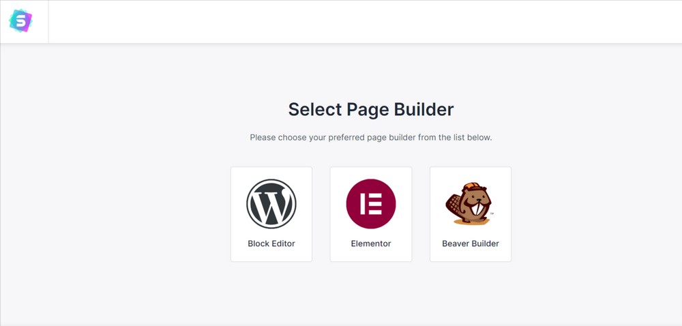The image size is (682, 326).
Task: Click the Select Page Builder heading
Action: pos(371,110)
